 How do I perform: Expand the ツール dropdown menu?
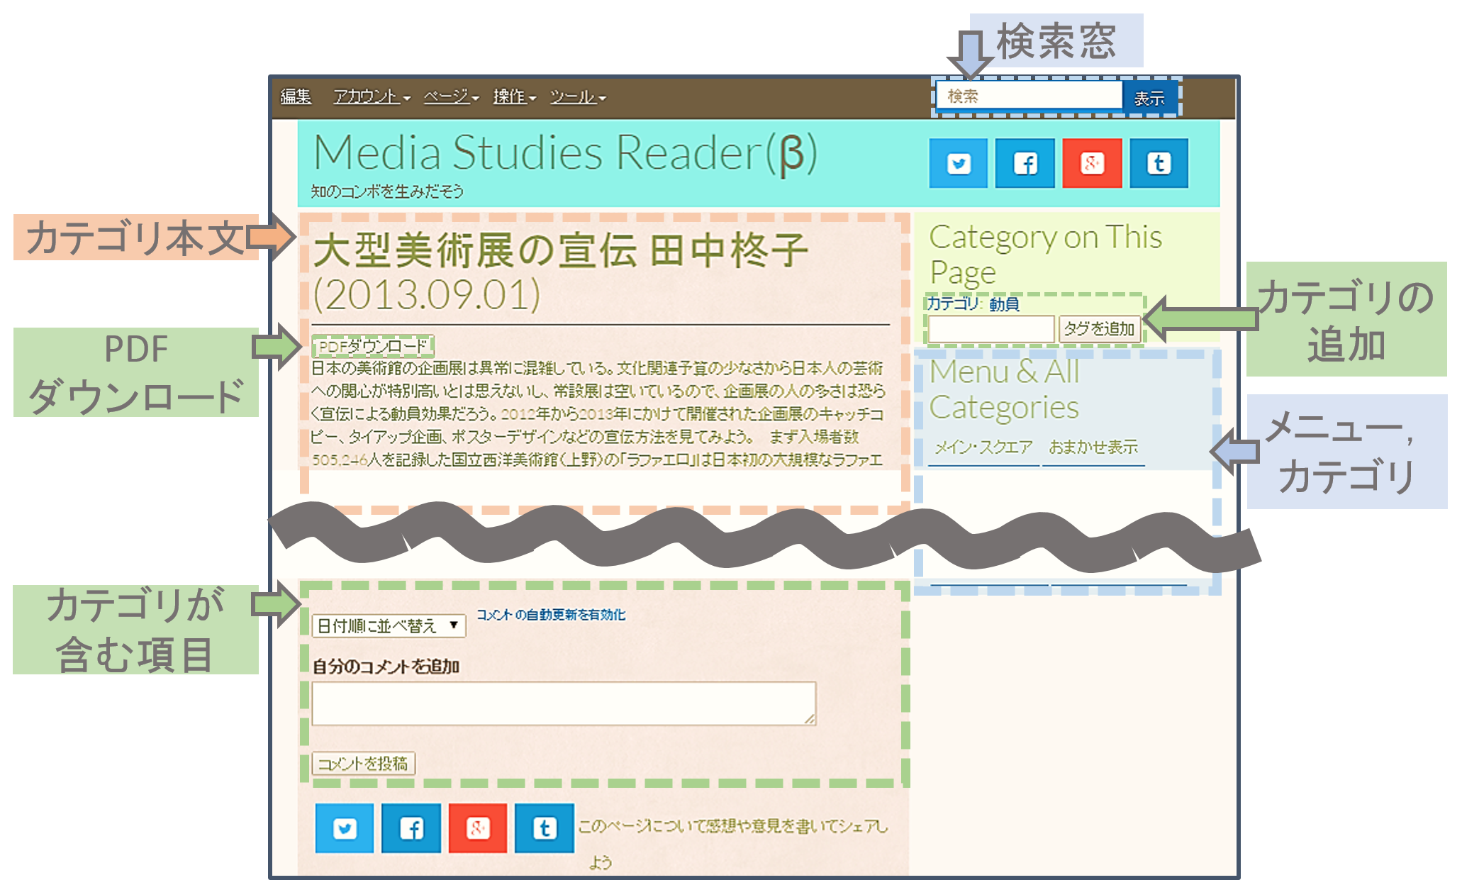click(x=577, y=96)
